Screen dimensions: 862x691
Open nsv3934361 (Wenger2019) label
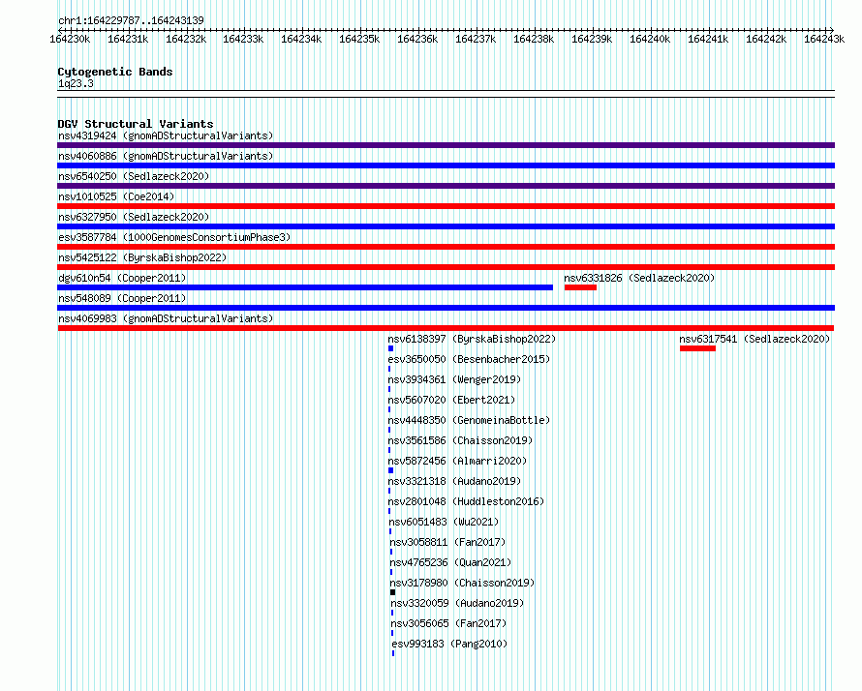pyautogui.click(x=454, y=379)
